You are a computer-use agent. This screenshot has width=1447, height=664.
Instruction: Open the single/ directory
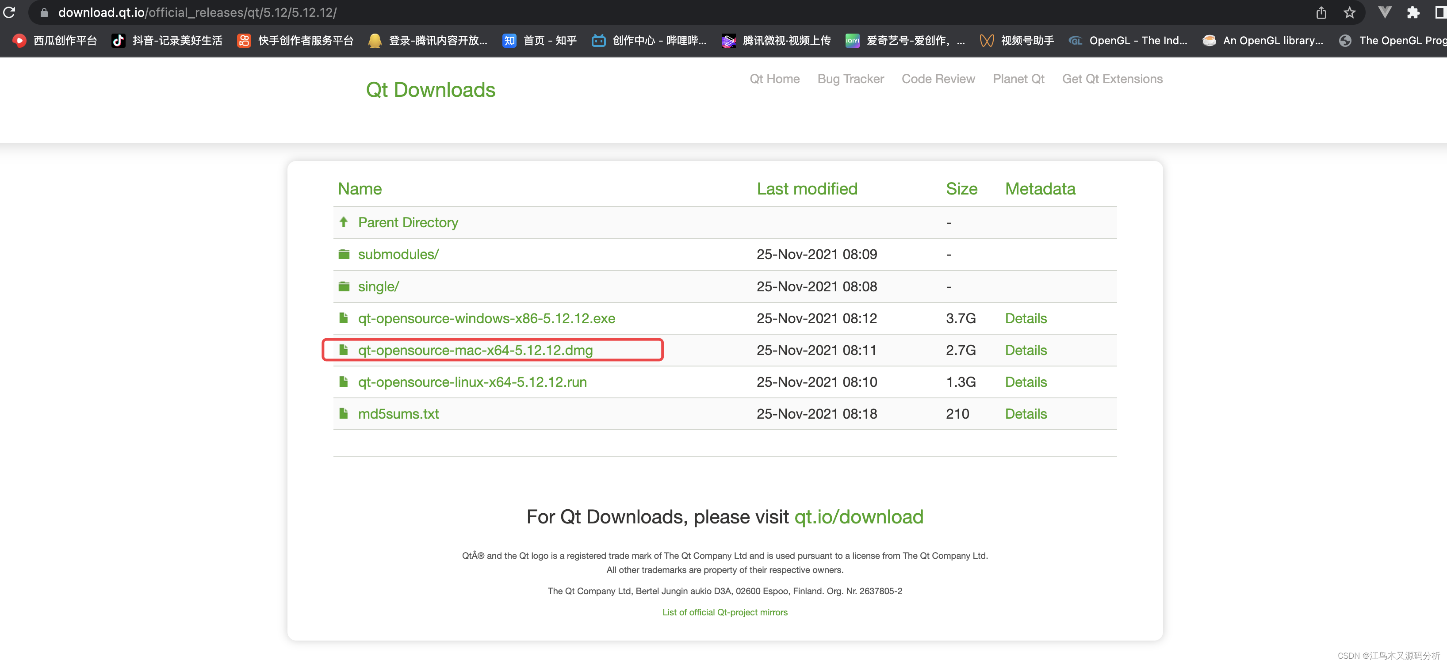(x=379, y=286)
